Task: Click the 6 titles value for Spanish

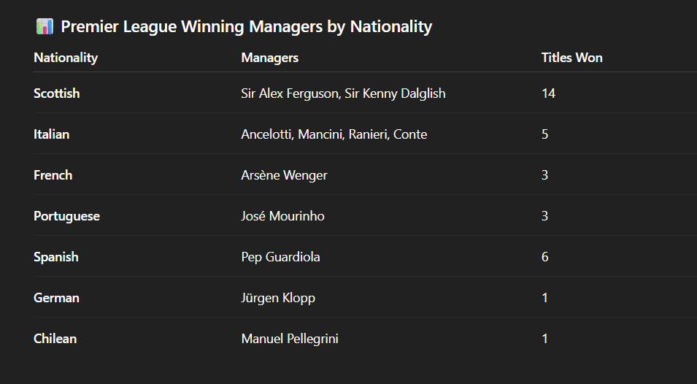Action: (545, 257)
